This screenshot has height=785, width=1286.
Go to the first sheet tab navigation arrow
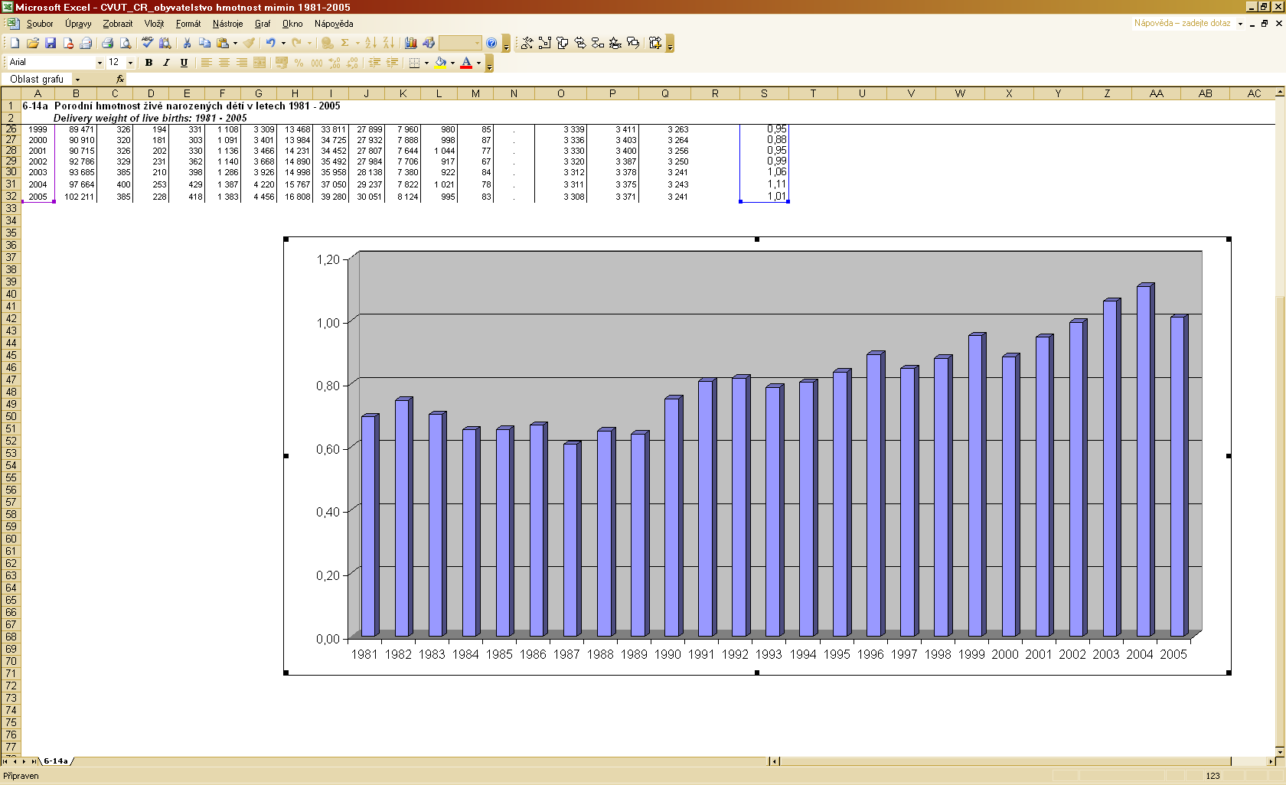click(5, 761)
